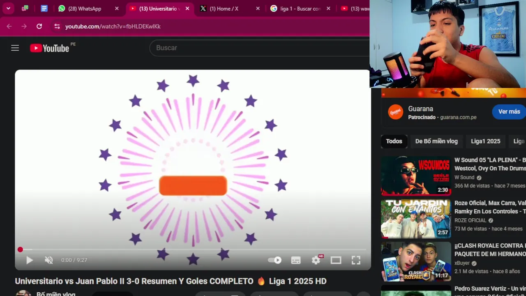The height and width of the screenshot is (296, 526).
Task: Enter fullscreen mode in the player
Action: click(356, 260)
